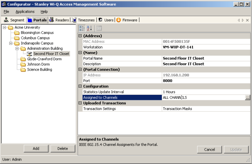Screen dimensions: 252x164
Task: Click the Administration Building folder icon
Action: click(23, 49)
